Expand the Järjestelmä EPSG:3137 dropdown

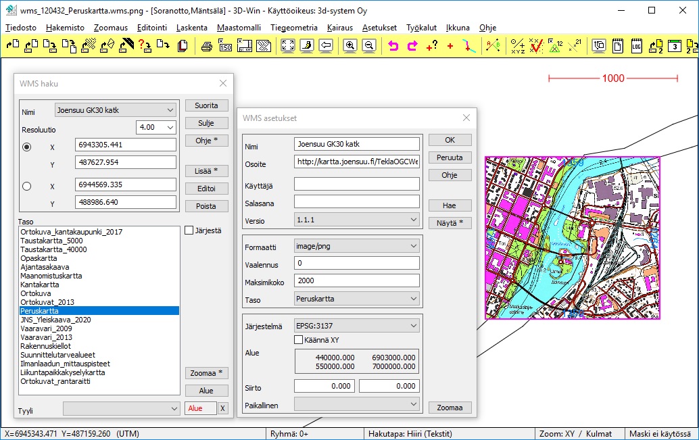tap(357, 326)
